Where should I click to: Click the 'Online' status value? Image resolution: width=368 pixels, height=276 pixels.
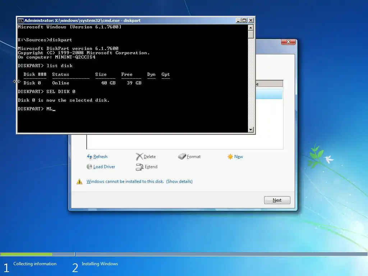pos(60,83)
